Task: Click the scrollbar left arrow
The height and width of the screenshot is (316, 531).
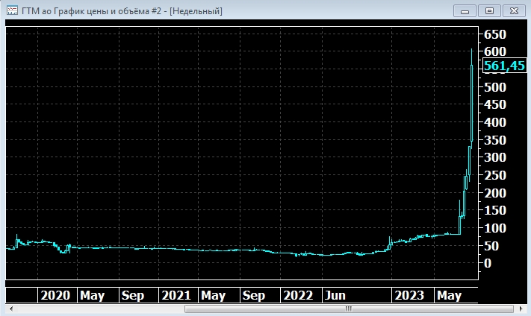Action: [10, 309]
